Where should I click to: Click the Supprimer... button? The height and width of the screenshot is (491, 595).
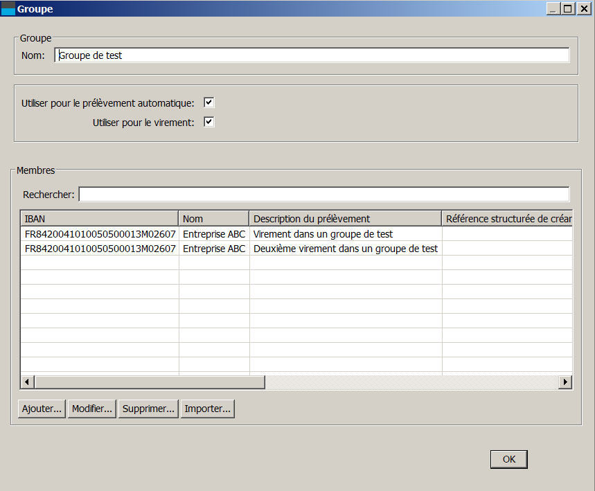148,409
